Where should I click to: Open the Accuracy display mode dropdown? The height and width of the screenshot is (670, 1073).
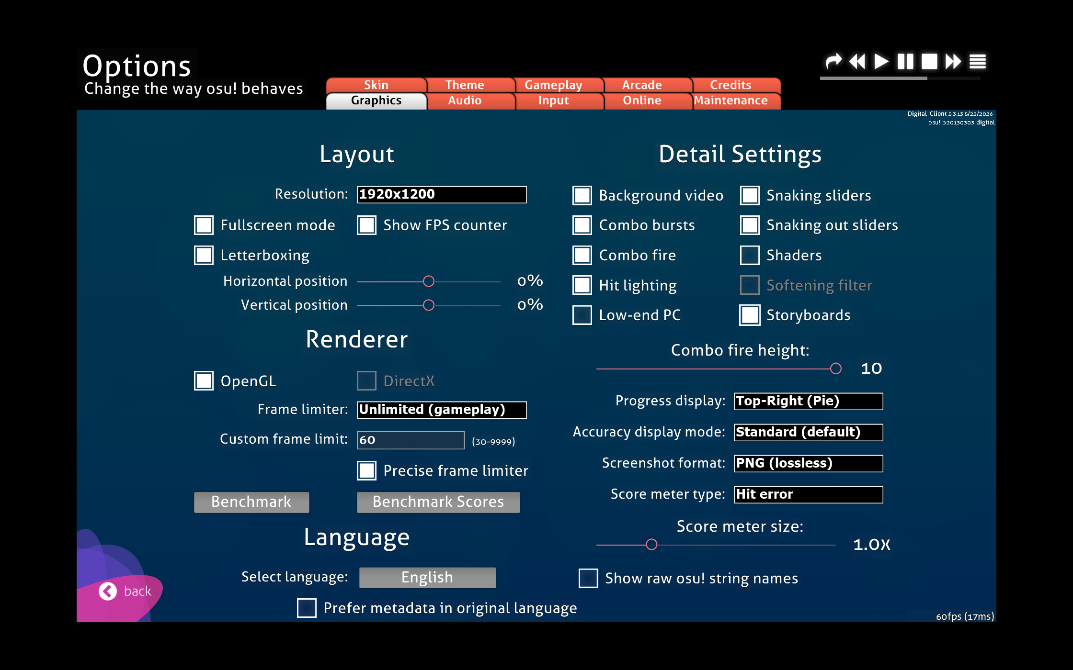(x=809, y=432)
